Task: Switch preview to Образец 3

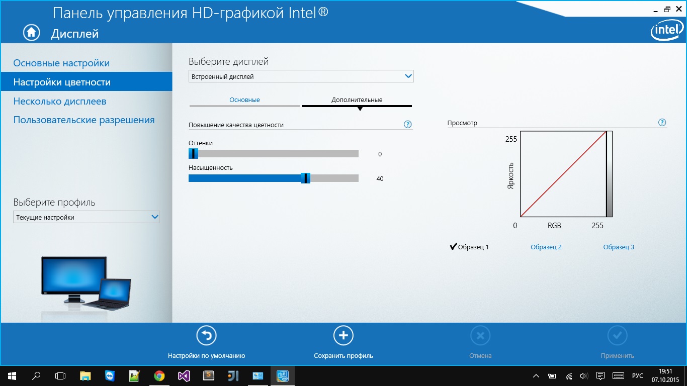Action: [618, 247]
